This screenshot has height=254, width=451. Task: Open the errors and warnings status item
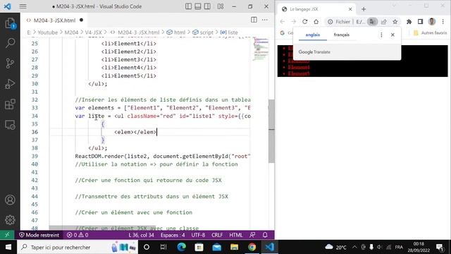click(x=78, y=235)
